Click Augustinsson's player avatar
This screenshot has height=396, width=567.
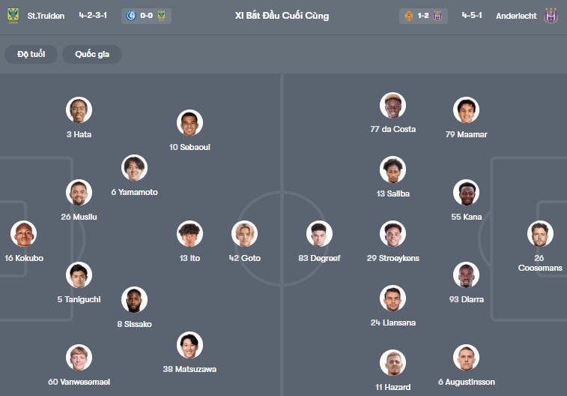466,358
